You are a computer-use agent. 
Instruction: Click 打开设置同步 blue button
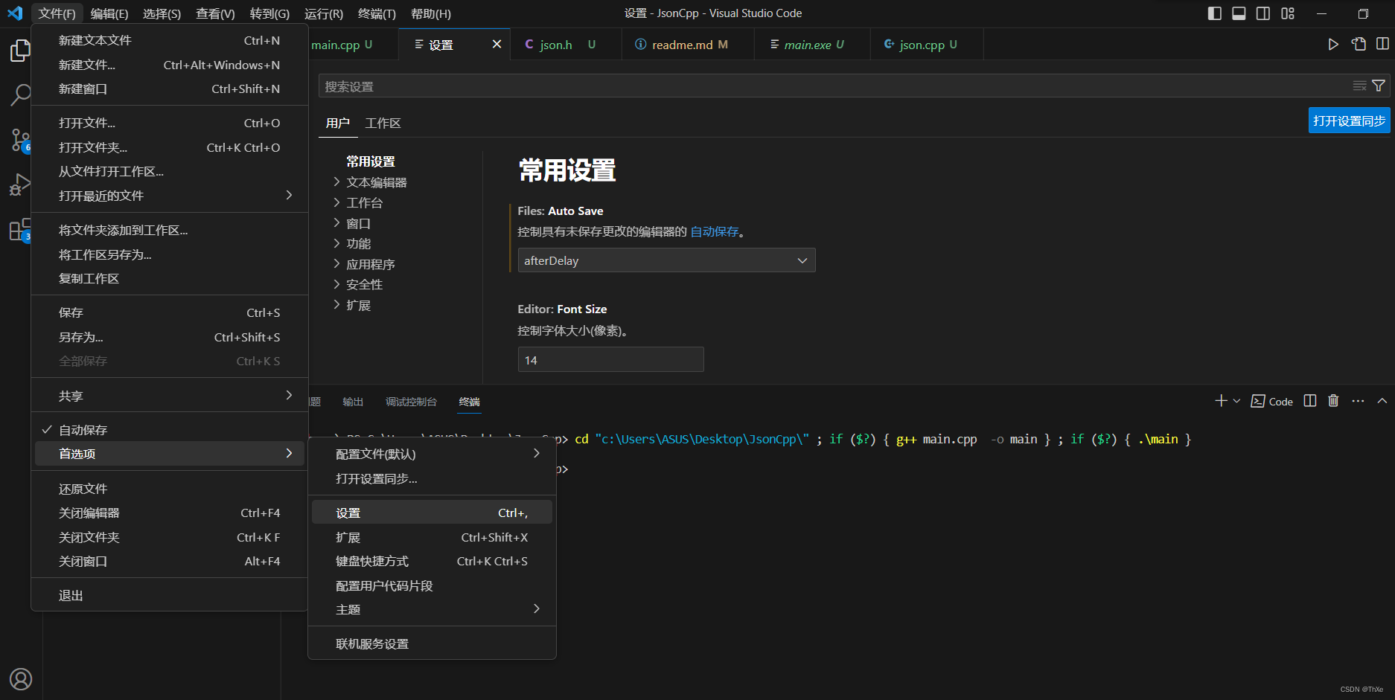point(1349,121)
